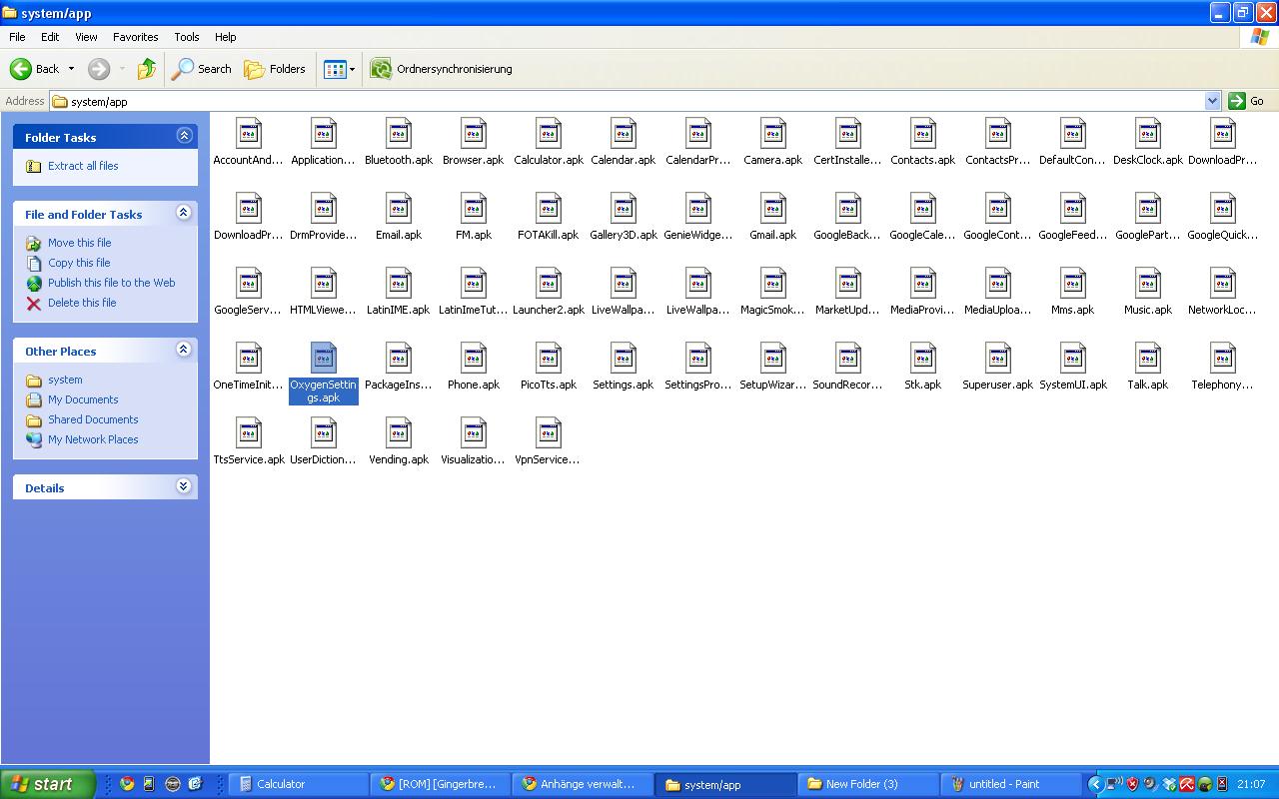Select the Superuser.apk file icon

coord(998,359)
